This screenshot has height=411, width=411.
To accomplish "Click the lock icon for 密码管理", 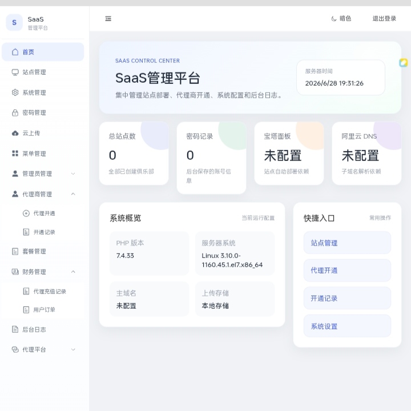I will click(15, 112).
